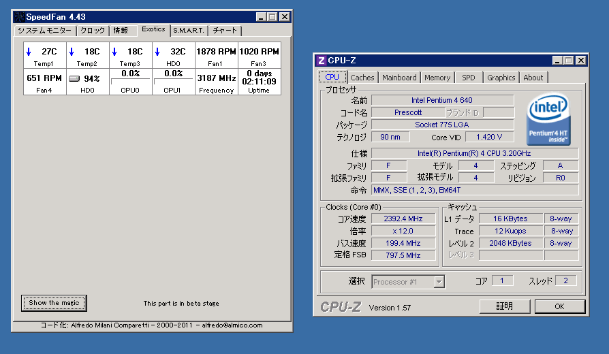Click the Frequency 3187 MHz cell
This screenshot has height=354, width=609.
217,82
